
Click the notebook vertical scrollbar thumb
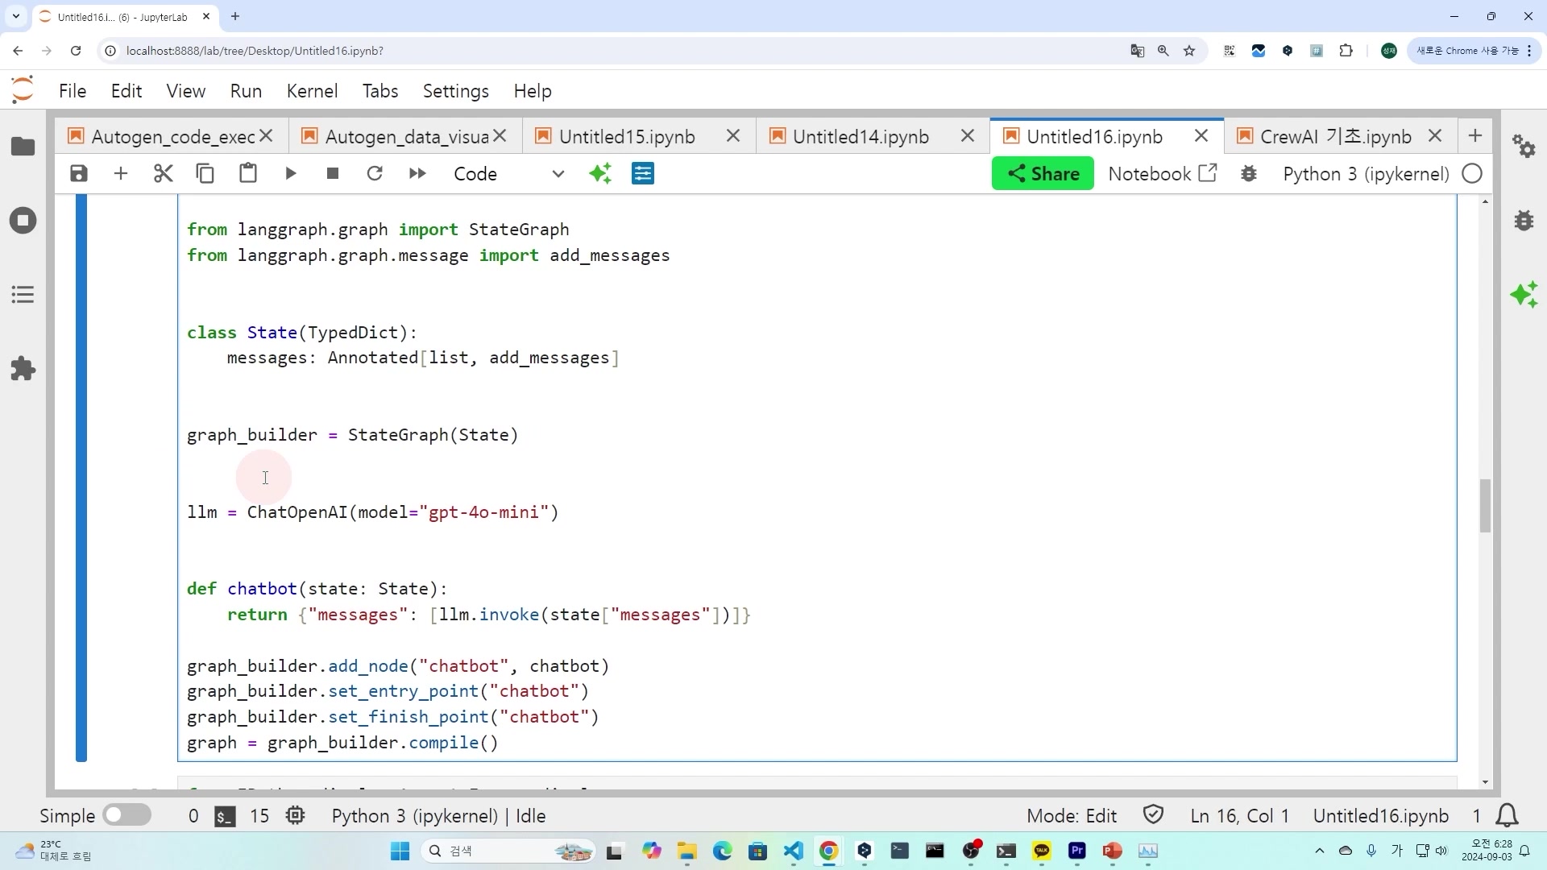[x=1485, y=506]
